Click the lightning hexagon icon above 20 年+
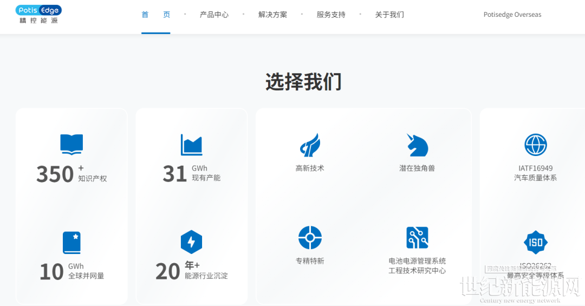The image size is (585, 306). (x=191, y=242)
